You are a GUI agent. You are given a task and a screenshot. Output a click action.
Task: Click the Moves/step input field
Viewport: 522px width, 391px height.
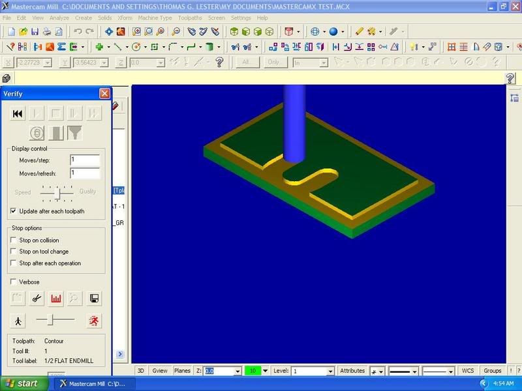pos(85,160)
